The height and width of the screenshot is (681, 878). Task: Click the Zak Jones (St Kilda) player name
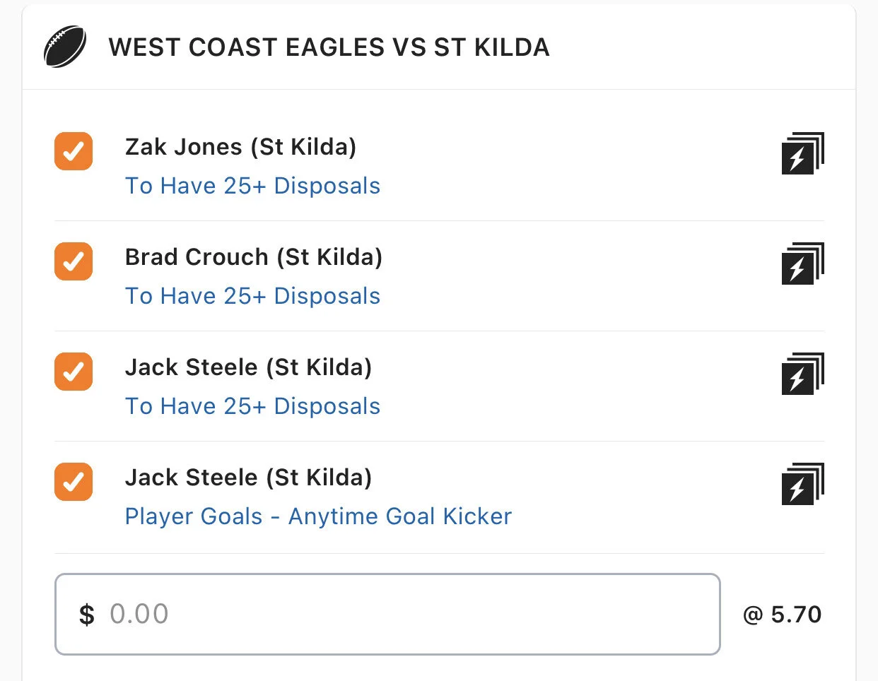tap(240, 147)
